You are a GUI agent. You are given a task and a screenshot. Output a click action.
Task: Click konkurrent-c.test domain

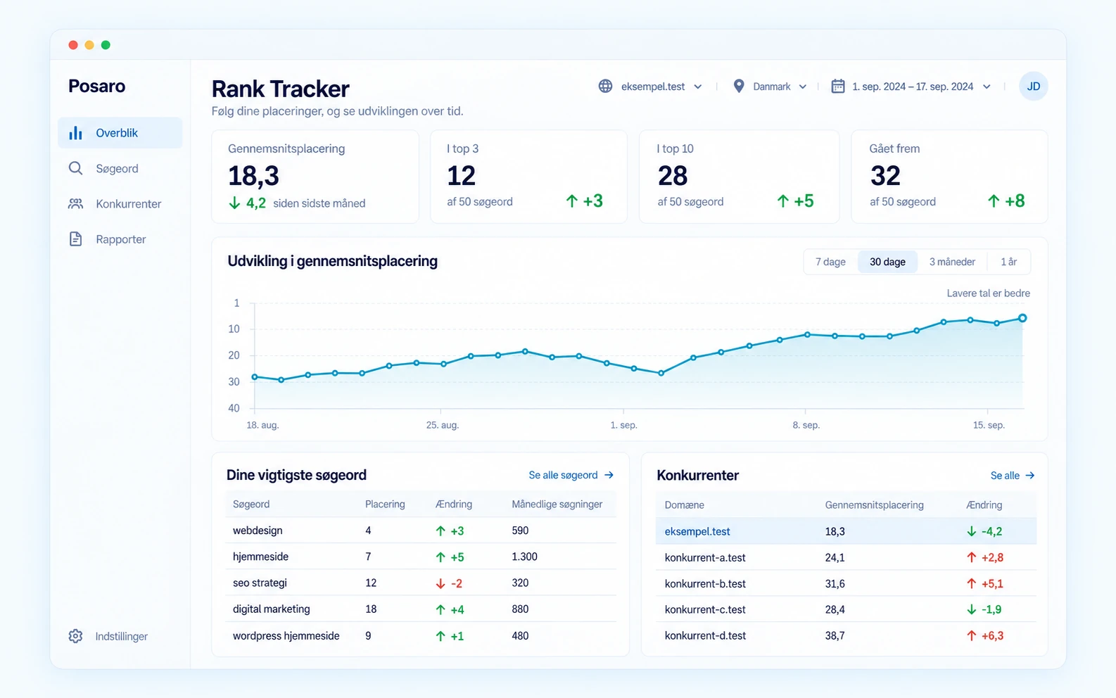(705, 609)
